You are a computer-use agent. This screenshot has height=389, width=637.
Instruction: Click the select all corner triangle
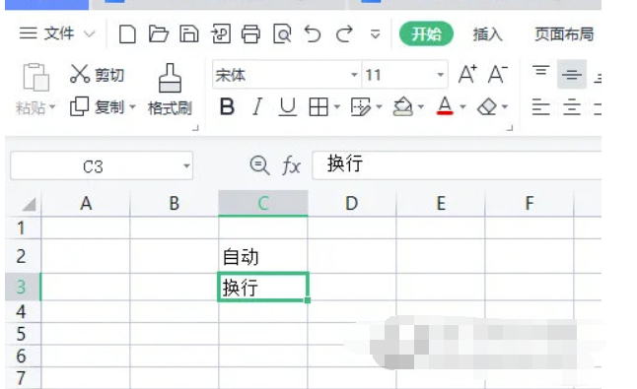click(x=29, y=204)
